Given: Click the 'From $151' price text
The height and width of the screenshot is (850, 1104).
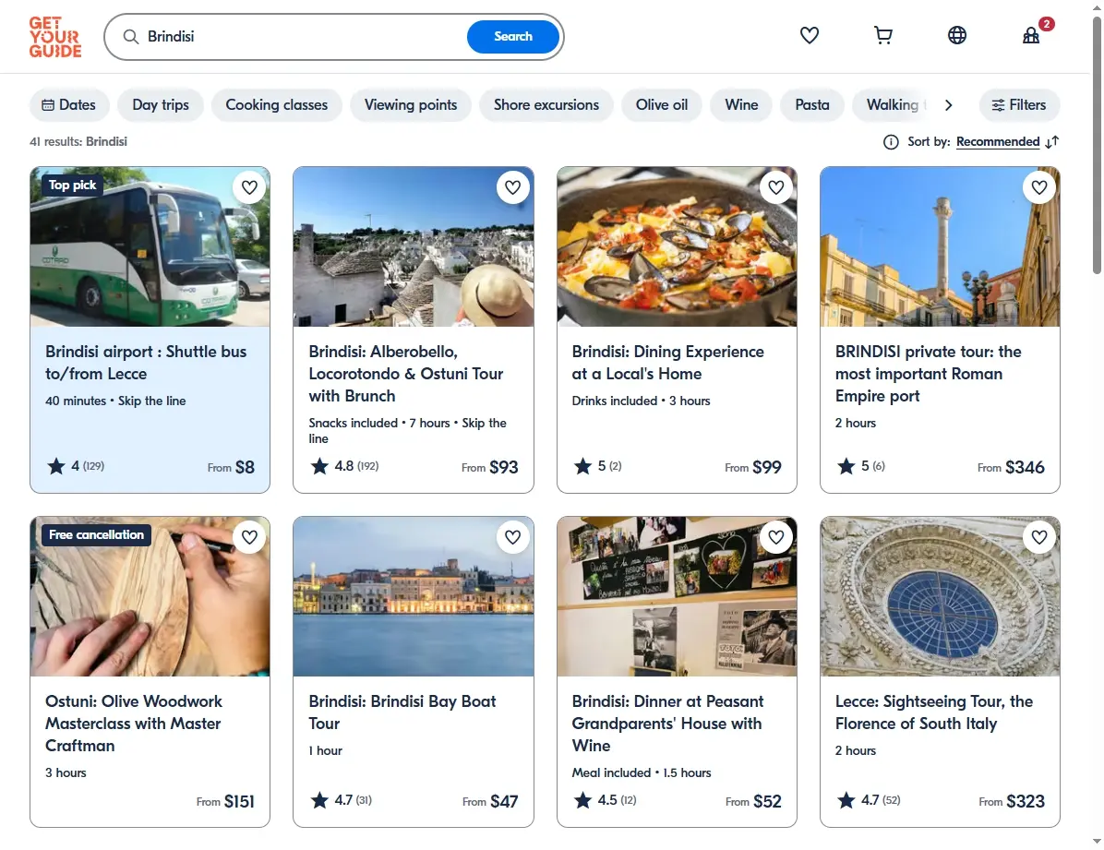Looking at the screenshot, I should [x=225, y=801].
